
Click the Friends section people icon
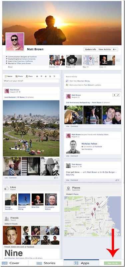pyautogui.click(x=7, y=219)
